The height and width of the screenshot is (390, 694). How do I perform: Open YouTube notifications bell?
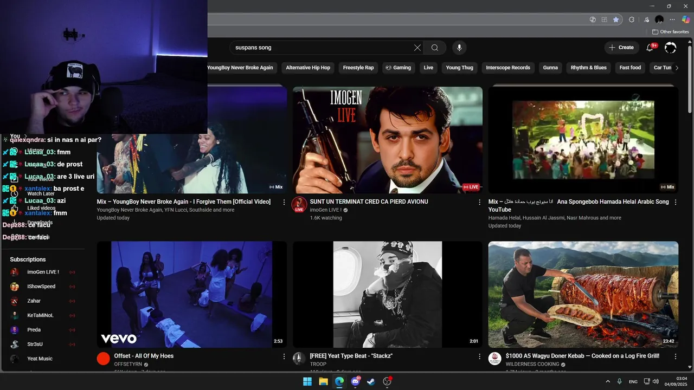pos(650,48)
